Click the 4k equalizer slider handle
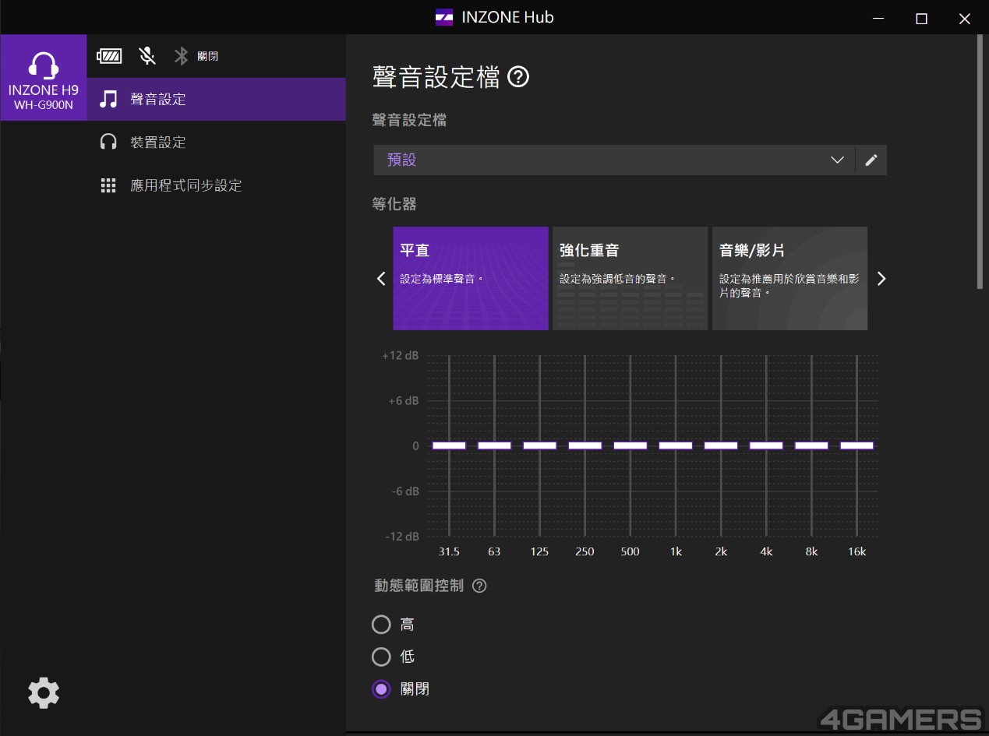989x736 pixels. [766, 445]
